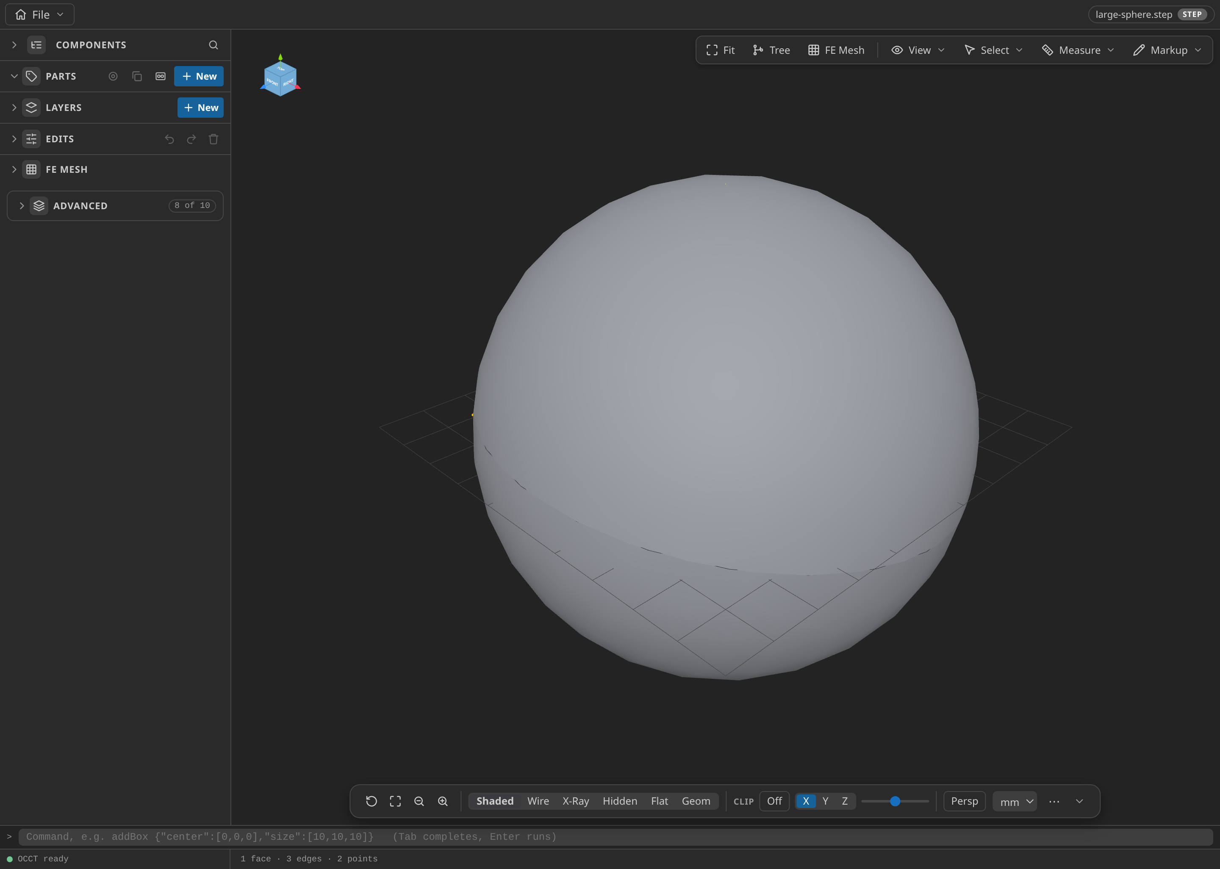The width and height of the screenshot is (1220, 869).
Task: Click the redo icon in Edits row
Action: point(191,139)
